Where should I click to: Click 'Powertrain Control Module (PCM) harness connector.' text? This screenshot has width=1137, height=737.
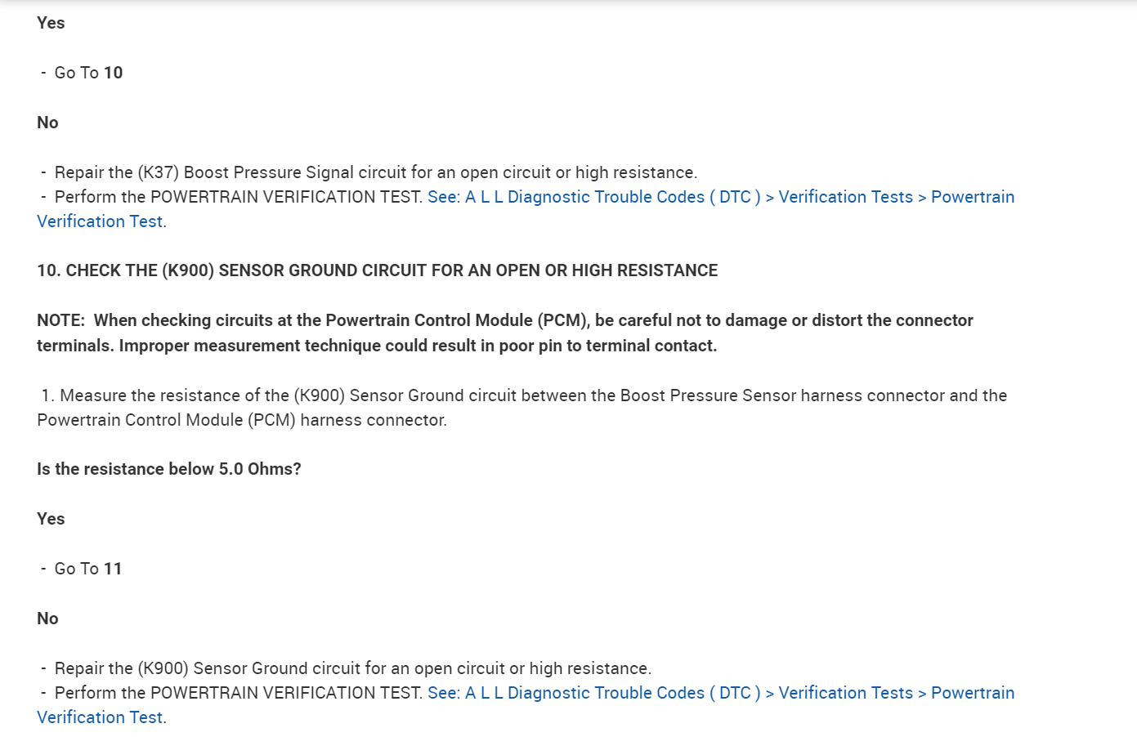pyautogui.click(x=241, y=420)
